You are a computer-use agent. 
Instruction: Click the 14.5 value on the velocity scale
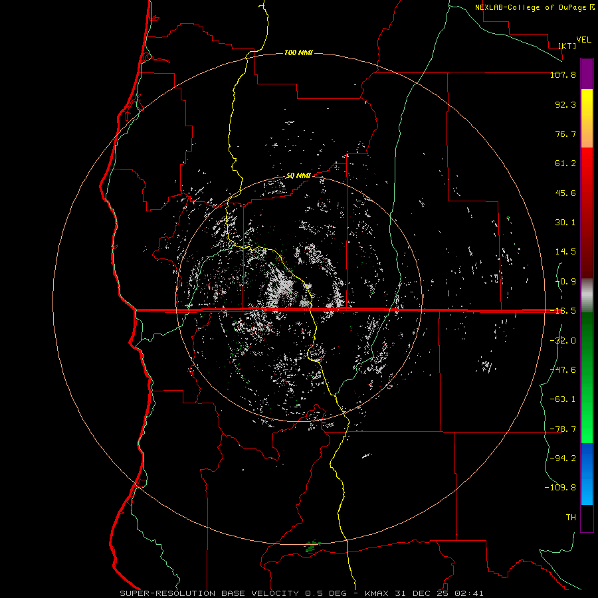click(x=565, y=252)
